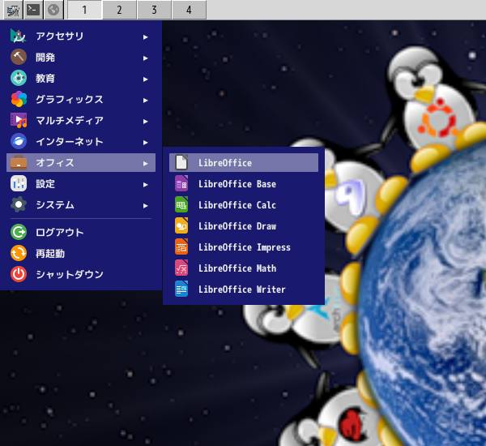Expand システム submenu arrow

click(x=145, y=206)
